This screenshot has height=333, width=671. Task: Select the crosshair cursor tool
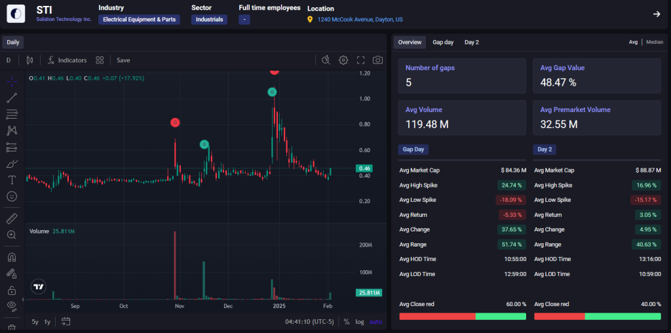click(12, 81)
